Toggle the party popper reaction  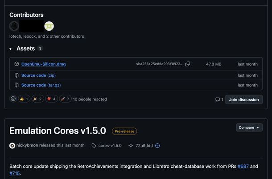click(x=37, y=99)
